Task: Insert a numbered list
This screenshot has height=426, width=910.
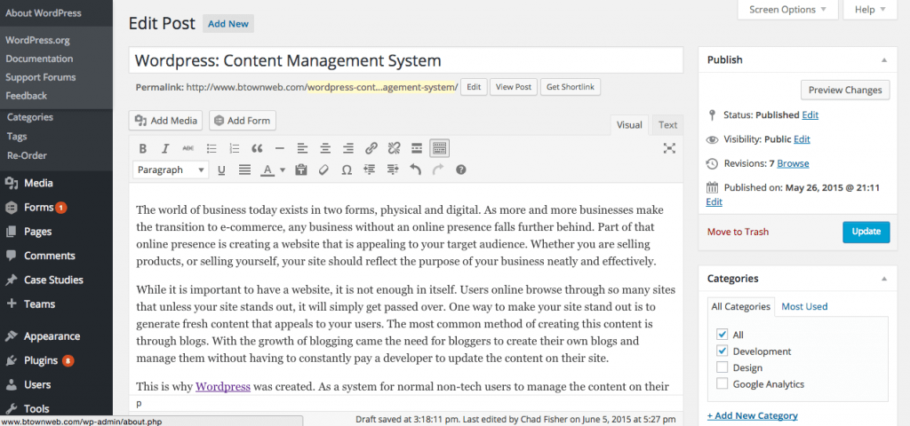Action: click(234, 149)
